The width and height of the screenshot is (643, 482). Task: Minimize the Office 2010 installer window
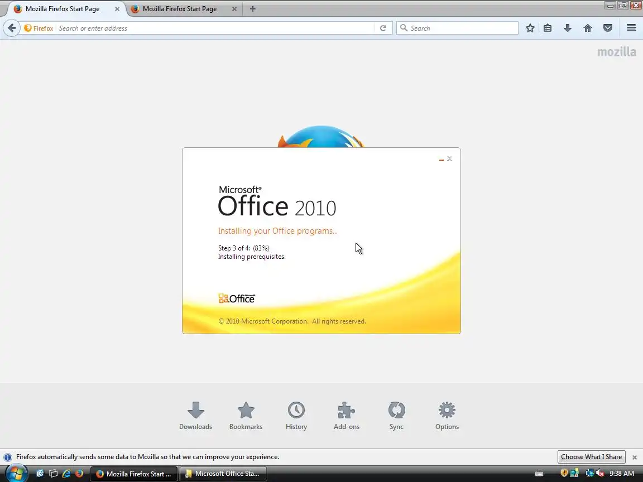[442, 159]
